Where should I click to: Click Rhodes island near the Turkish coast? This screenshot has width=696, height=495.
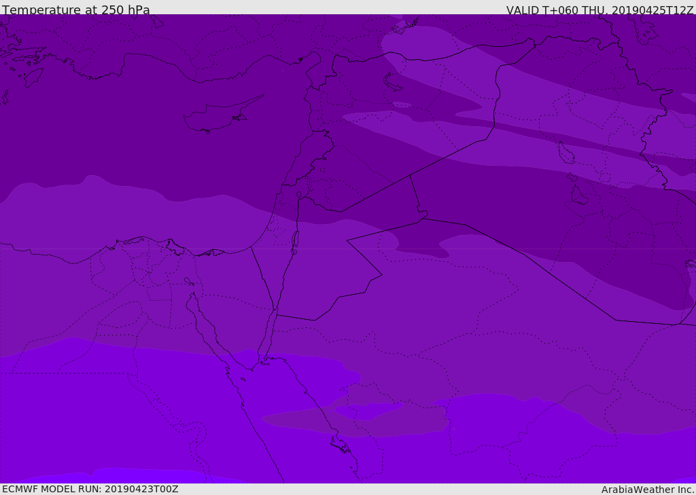coord(33,77)
